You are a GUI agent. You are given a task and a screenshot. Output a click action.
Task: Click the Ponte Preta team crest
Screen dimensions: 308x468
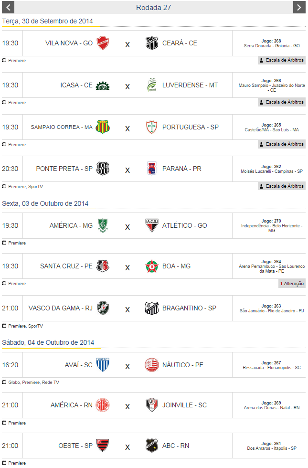point(103,169)
